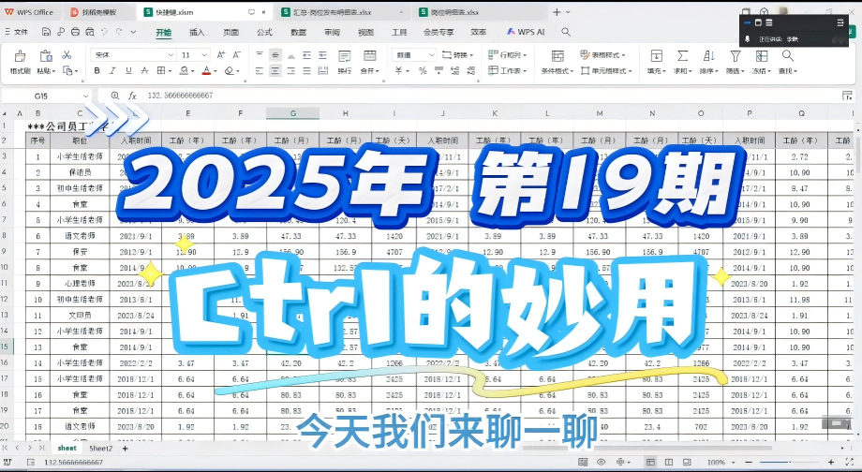Viewport: 862px width, 472px height.
Task: Click the new tab plus icon
Action: tap(557, 12)
